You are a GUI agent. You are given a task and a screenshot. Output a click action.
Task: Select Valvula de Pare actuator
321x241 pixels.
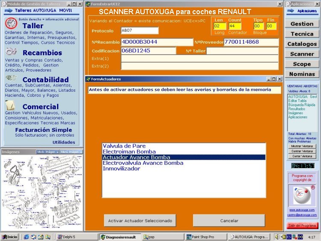click(x=184, y=146)
